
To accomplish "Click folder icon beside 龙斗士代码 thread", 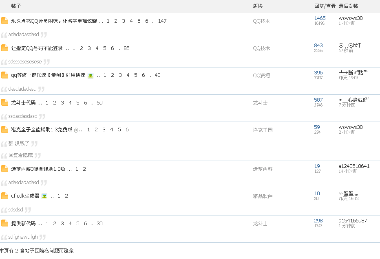I will [4, 102].
